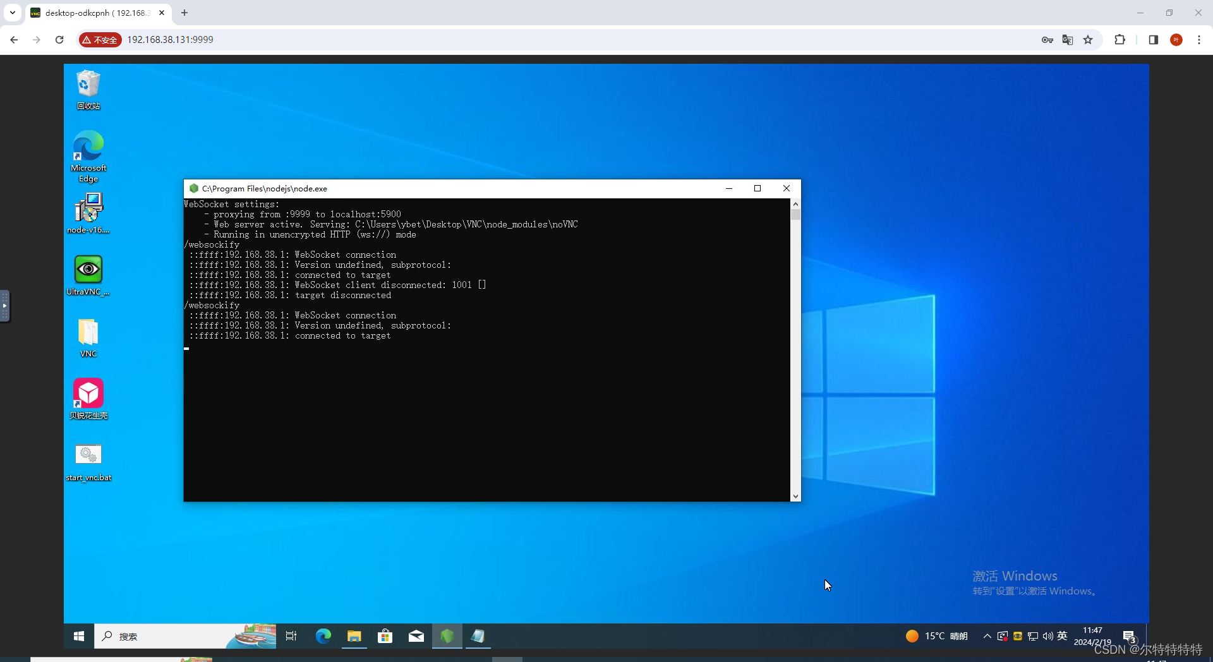Open Chrome's three-dot menu
The height and width of the screenshot is (662, 1213).
coord(1200,39)
